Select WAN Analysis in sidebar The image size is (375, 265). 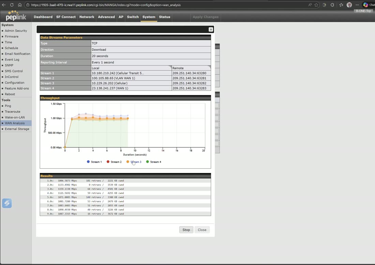[15, 123]
